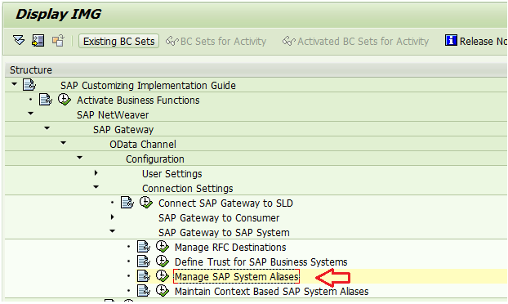Expand the User Settings node

click(96, 173)
